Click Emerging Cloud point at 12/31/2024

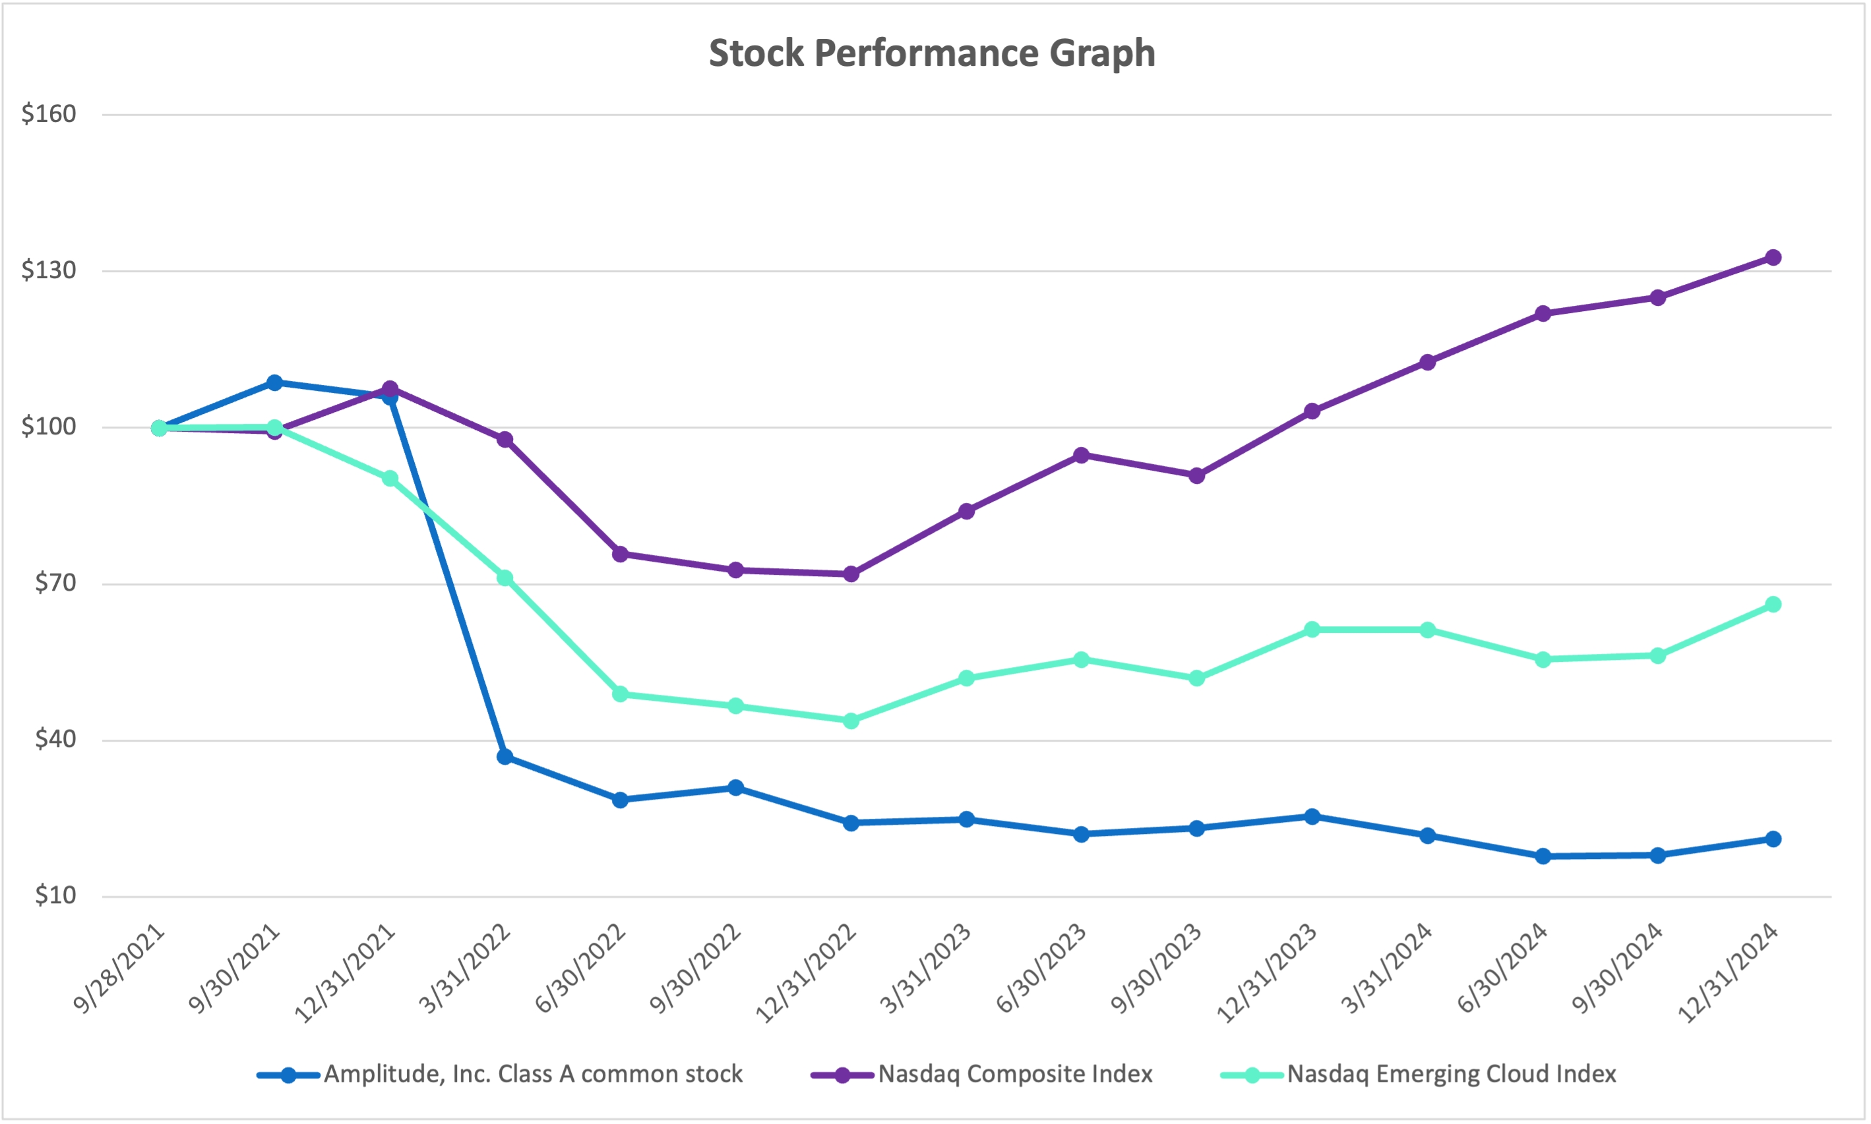pyautogui.click(x=1773, y=604)
